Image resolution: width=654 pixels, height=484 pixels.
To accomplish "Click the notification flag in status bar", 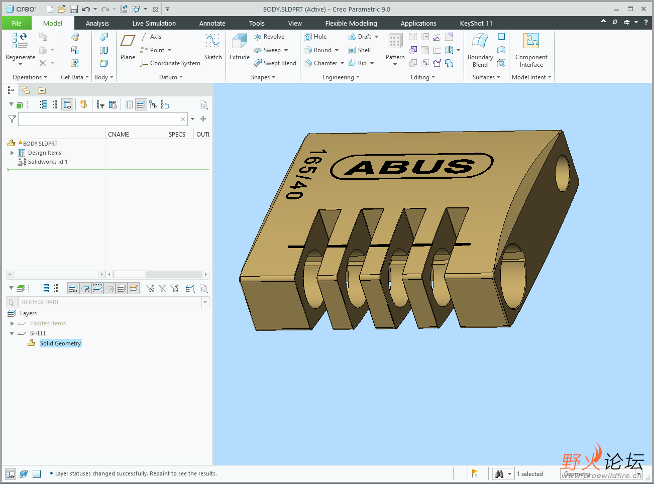I will click(475, 473).
